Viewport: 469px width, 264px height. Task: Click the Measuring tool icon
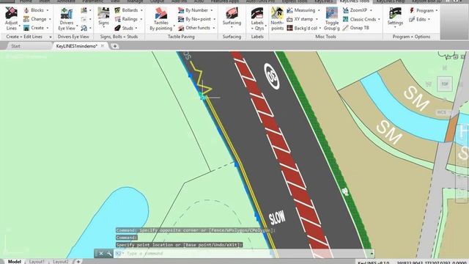pos(289,10)
